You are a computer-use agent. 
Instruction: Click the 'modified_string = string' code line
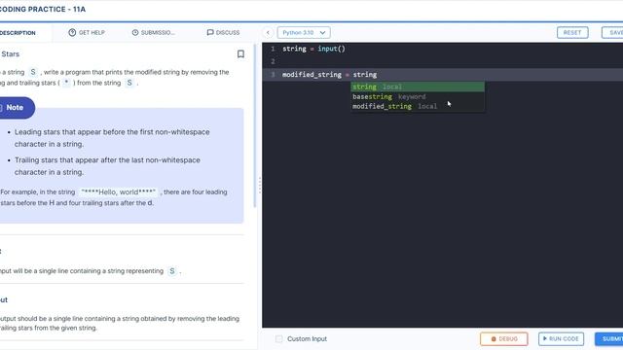click(x=329, y=75)
